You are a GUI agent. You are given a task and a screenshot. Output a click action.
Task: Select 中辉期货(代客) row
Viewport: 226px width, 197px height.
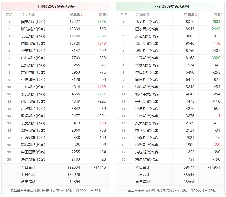(170, 138)
